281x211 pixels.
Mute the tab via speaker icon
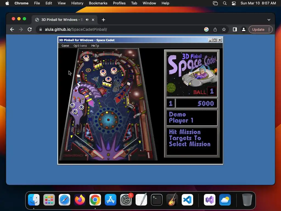click(87, 20)
